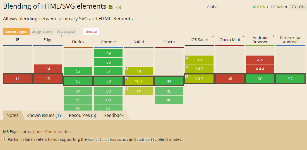This screenshot has height=150, width=307.
Task: Click the Chrome 58 support cell
Action: point(109,81)
